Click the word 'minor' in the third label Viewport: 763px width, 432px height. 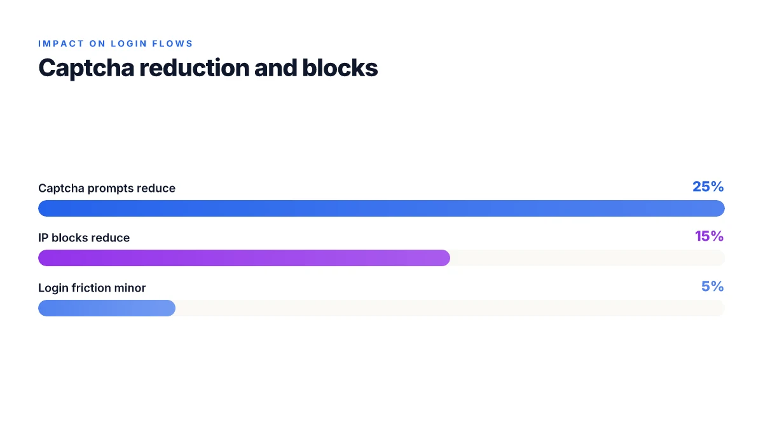tap(130, 288)
